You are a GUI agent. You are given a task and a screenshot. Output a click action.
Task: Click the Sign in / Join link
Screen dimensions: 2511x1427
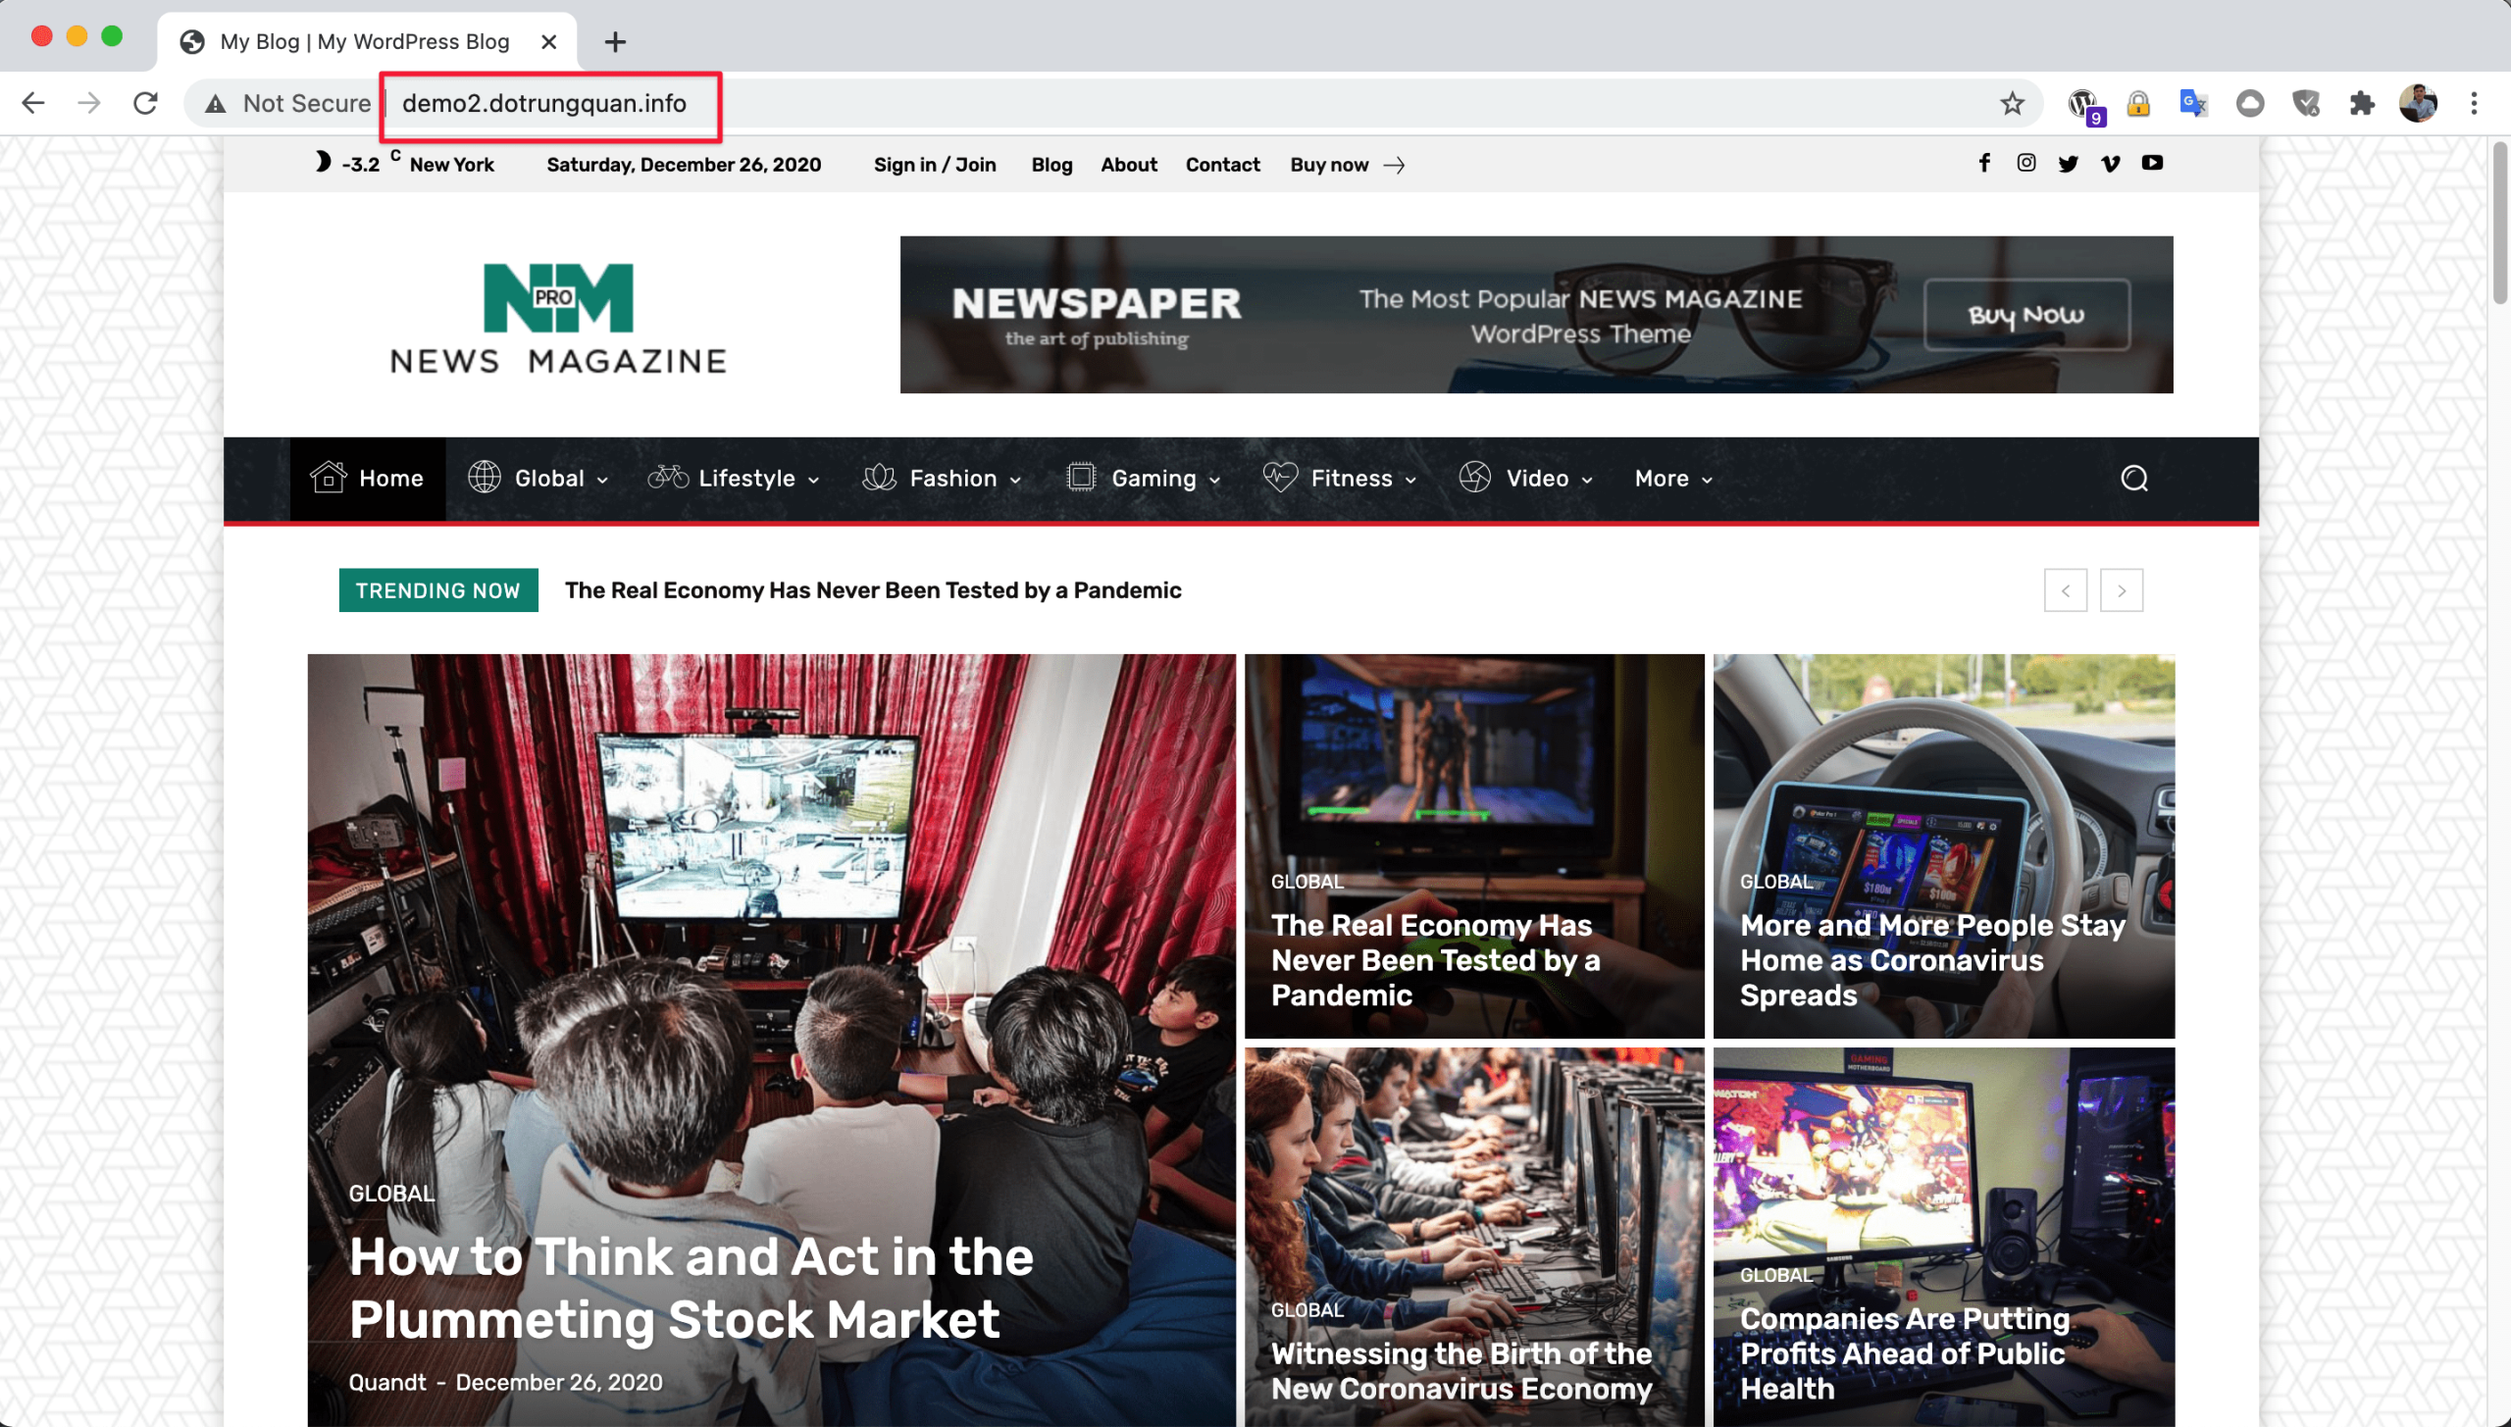[x=935, y=165]
